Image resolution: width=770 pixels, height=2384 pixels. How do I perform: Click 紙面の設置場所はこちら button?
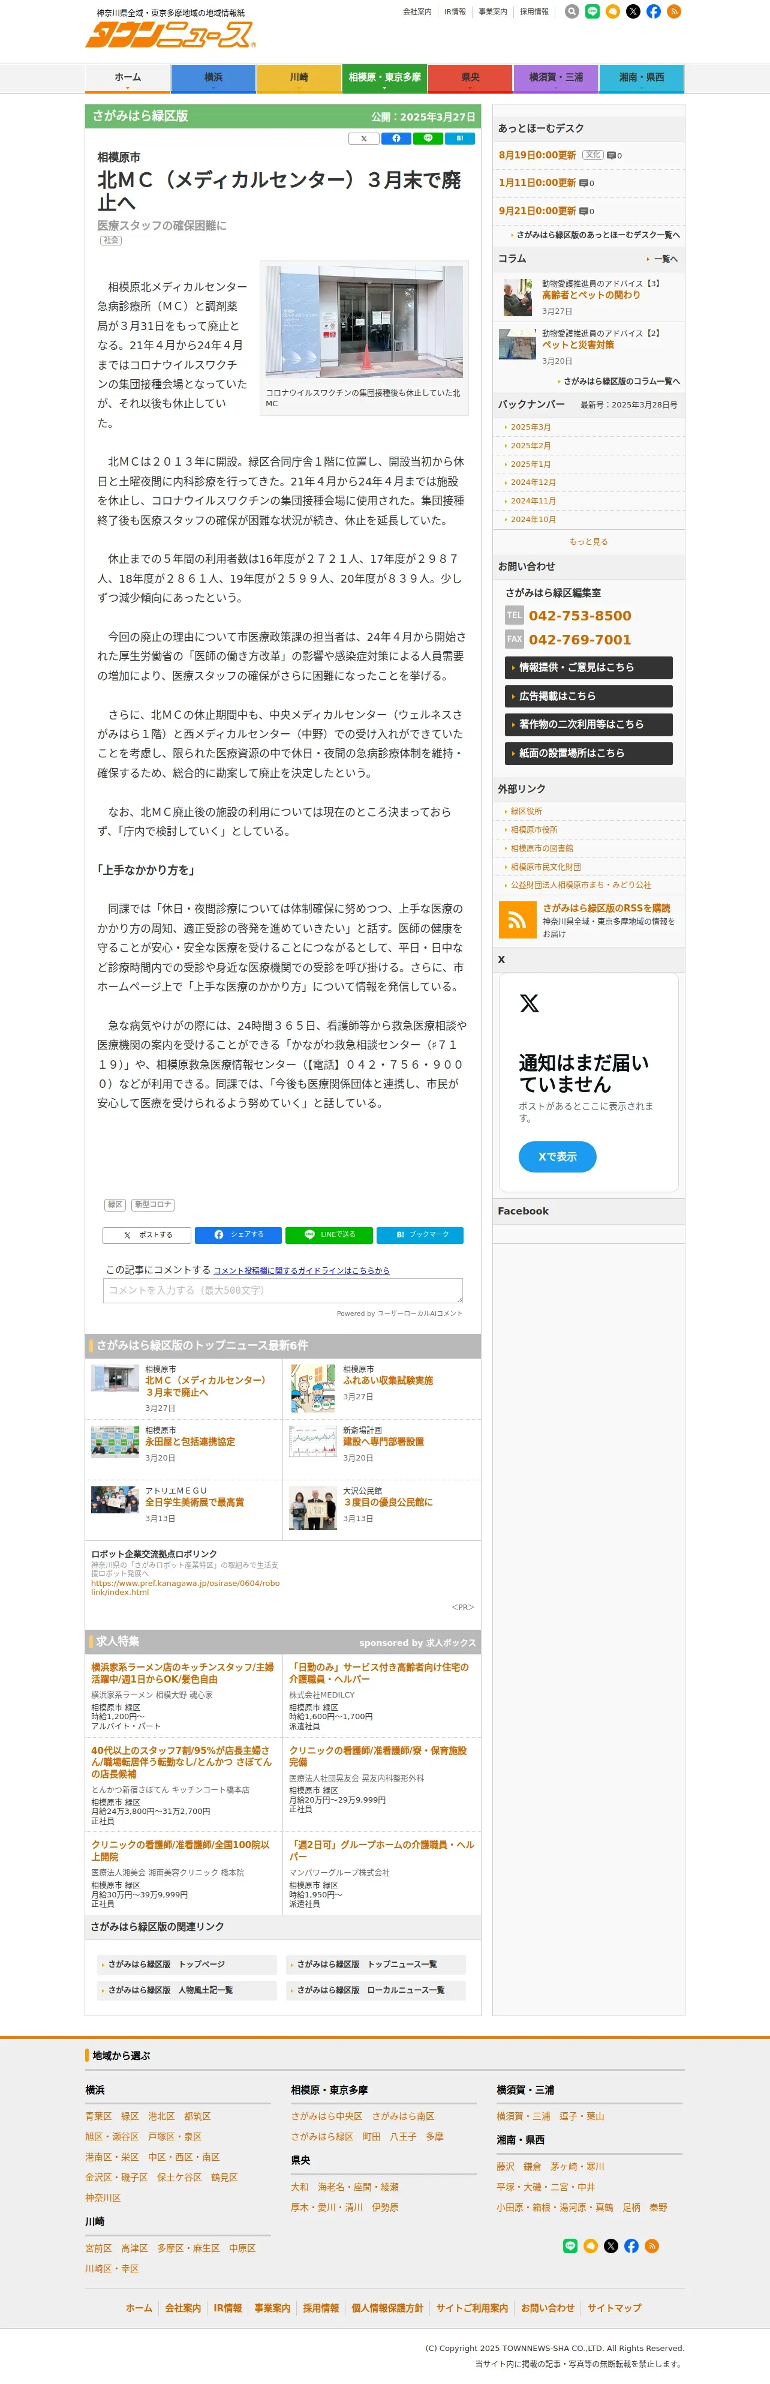pyautogui.click(x=589, y=753)
